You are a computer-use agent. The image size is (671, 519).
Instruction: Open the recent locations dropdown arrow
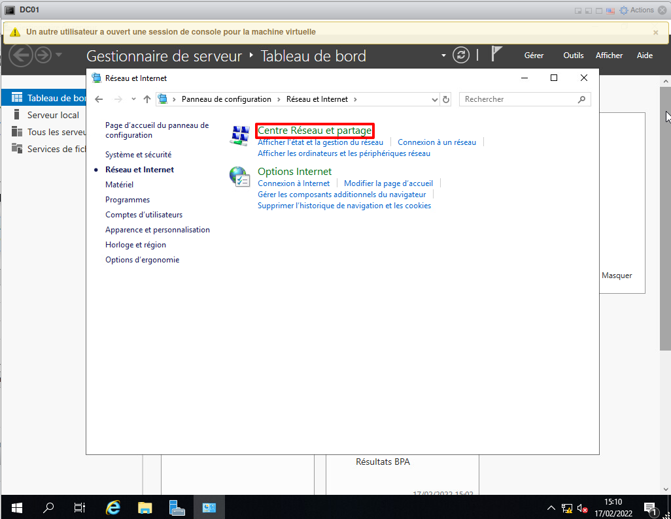pos(133,99)
